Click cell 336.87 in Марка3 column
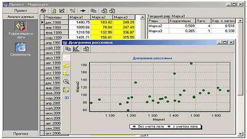This screenshot has width=247, height=139. click(x=124, y=32)
